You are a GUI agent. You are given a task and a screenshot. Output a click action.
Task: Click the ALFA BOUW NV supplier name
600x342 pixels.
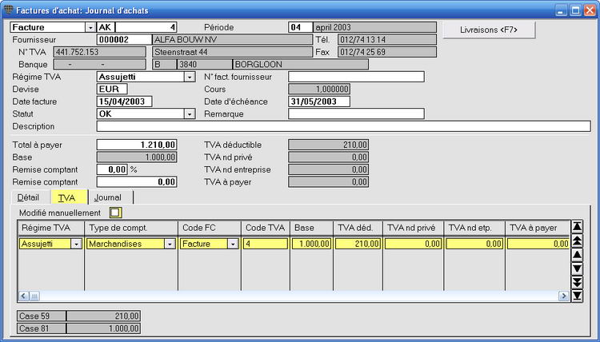(x=232, y=40)
